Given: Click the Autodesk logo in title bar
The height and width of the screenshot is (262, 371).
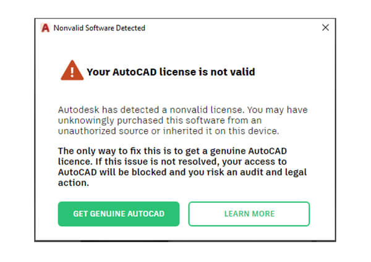Looking at the screenshot, I should (x=45, y=28).
